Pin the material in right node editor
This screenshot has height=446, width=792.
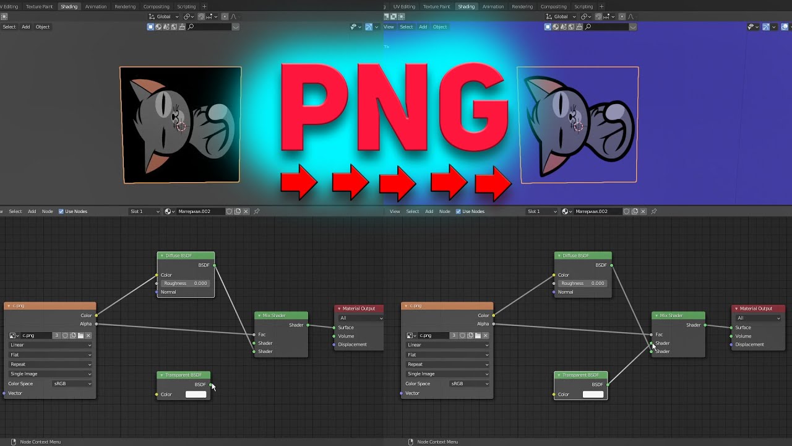(654, 211)
